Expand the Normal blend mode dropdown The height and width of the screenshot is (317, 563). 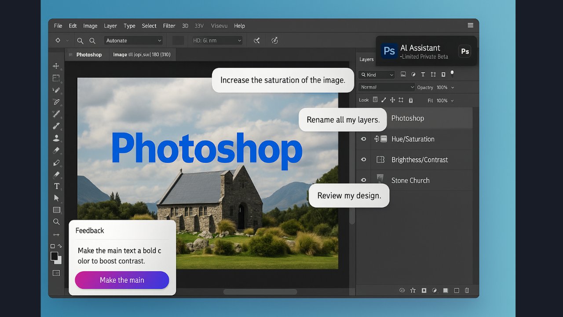click(x=387, y=87)
